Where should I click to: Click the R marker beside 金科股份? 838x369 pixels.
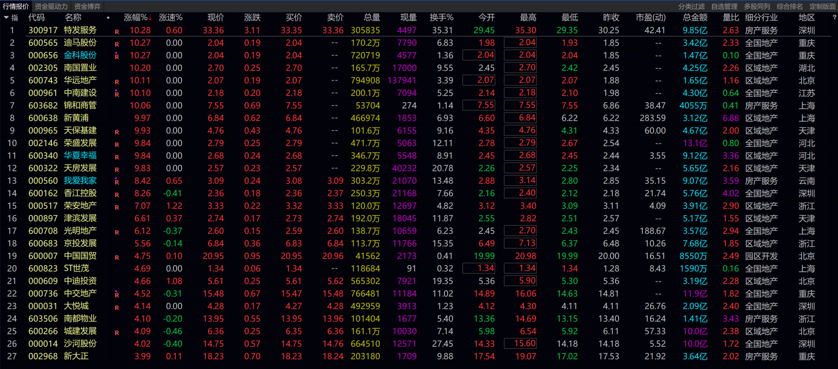pos(117,57)
